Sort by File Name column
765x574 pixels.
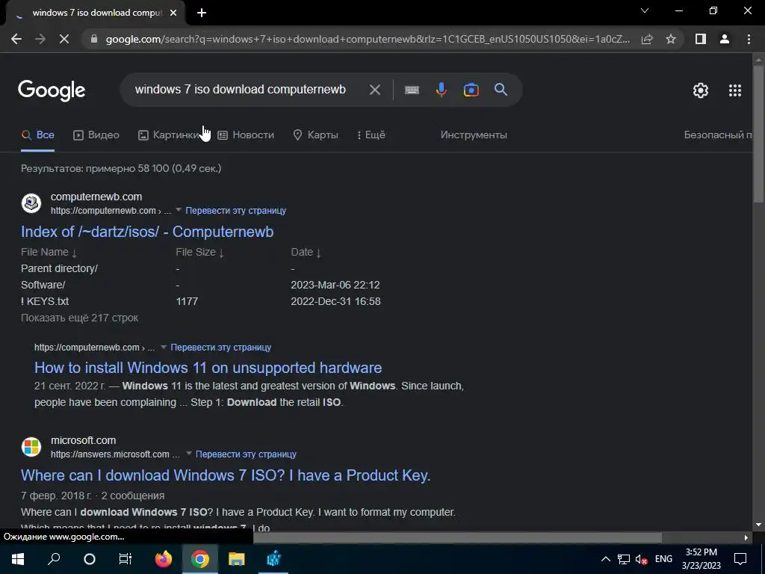click(49, 252)
